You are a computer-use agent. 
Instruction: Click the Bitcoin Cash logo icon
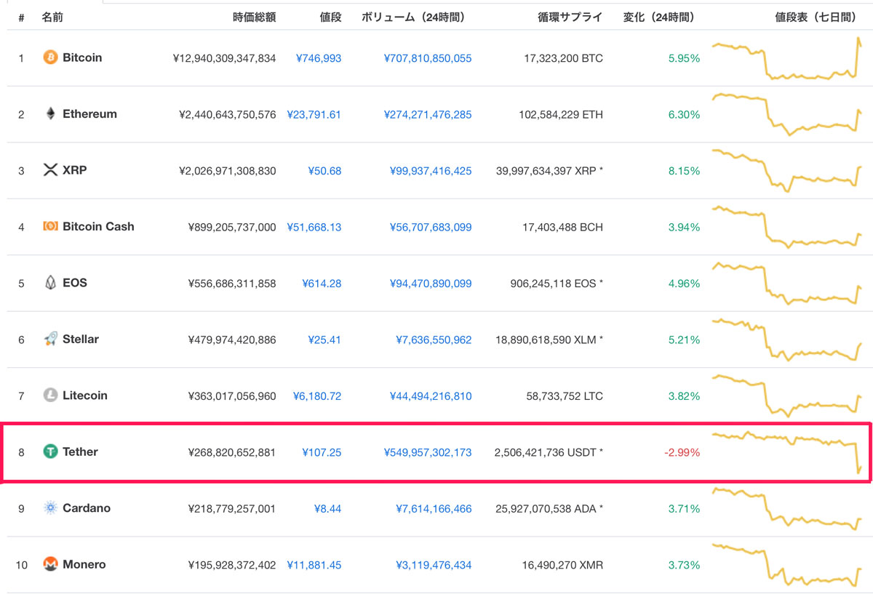coord(50,227)
